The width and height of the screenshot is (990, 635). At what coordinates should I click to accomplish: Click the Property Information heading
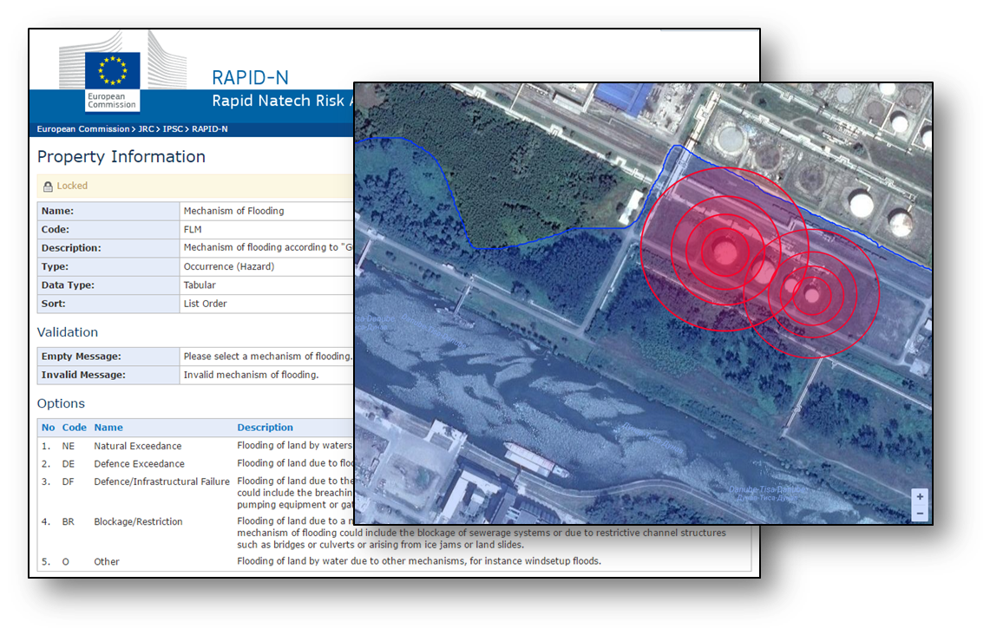click(121, 156)
